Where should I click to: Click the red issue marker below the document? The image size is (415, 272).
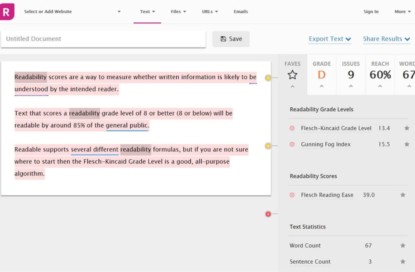point(268,214)
